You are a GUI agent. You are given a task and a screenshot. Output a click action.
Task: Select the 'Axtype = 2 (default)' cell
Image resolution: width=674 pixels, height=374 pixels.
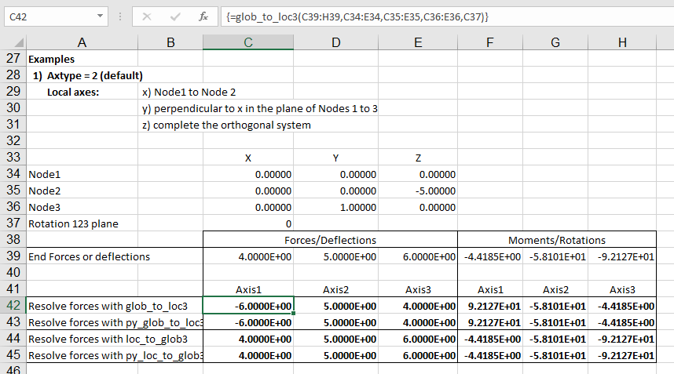click(x=86, y=75)
